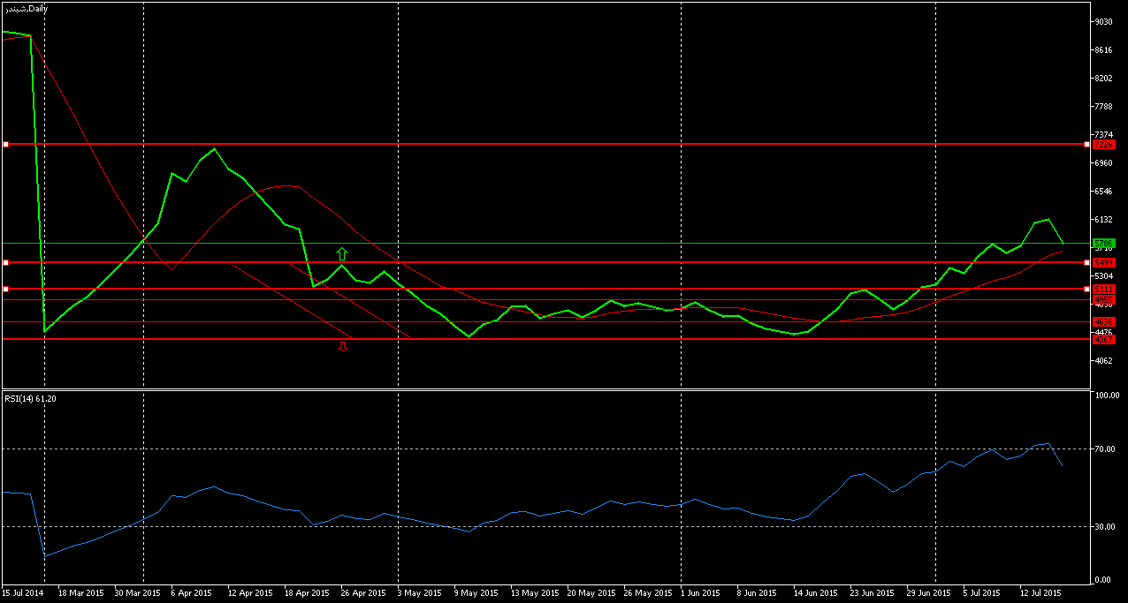Viewport: 1128px width, 603px height.
Task: Click the green up arrow marker
Action: pos(342,254)
